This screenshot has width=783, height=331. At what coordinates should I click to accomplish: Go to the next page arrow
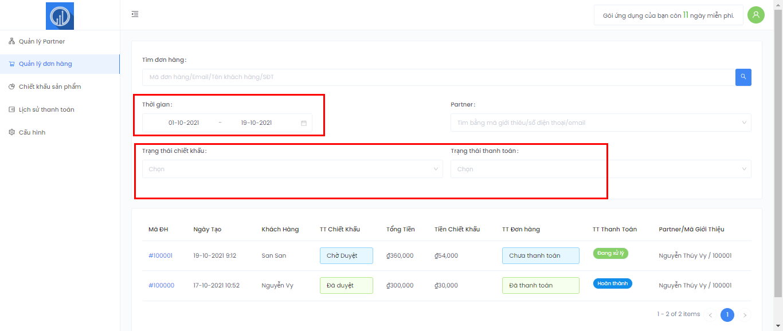pyautogui.click(x=745, y=315)
